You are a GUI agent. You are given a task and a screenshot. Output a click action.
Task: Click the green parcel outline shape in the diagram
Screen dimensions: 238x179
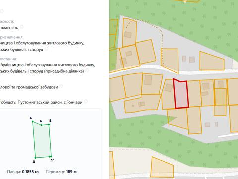click(42, 140)
